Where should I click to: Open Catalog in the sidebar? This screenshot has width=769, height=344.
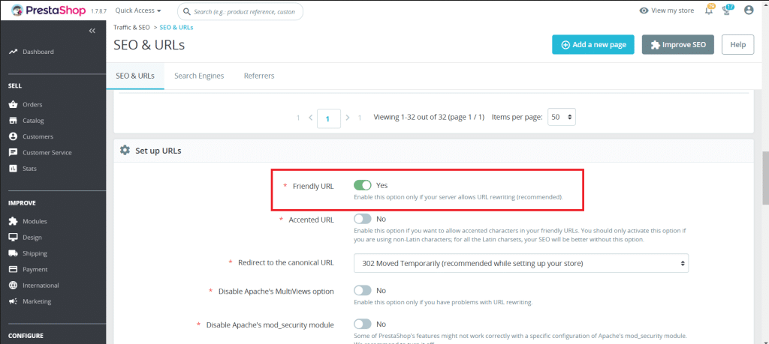click(x=33, y=121)
